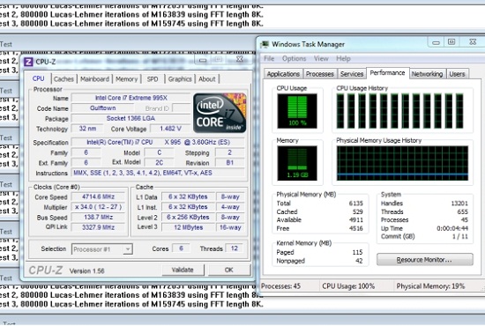Open the About tab in CPU-Z
Screen dimensions: 485x326
point(207,79)
